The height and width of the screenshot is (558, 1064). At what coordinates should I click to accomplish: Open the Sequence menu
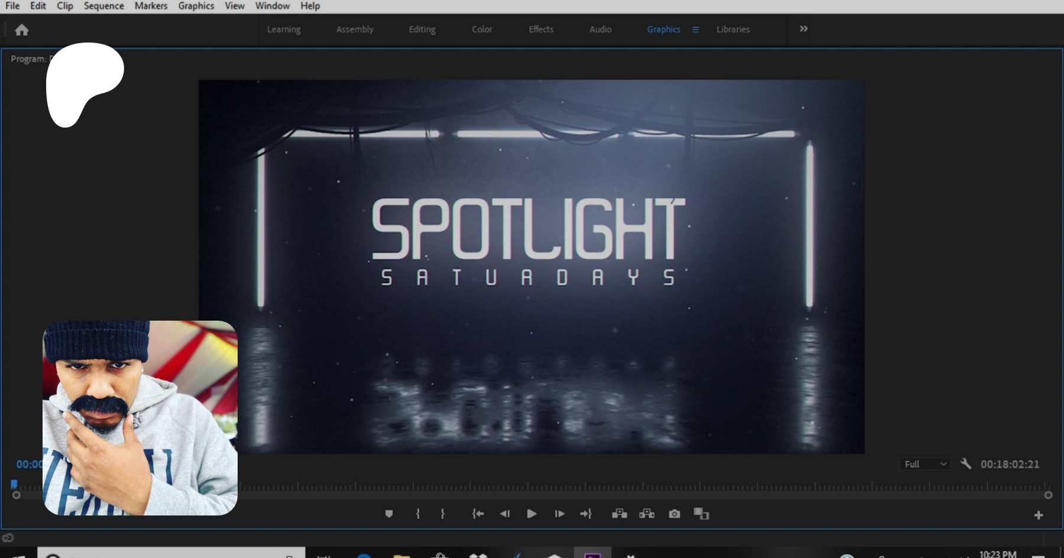(103, 6)
